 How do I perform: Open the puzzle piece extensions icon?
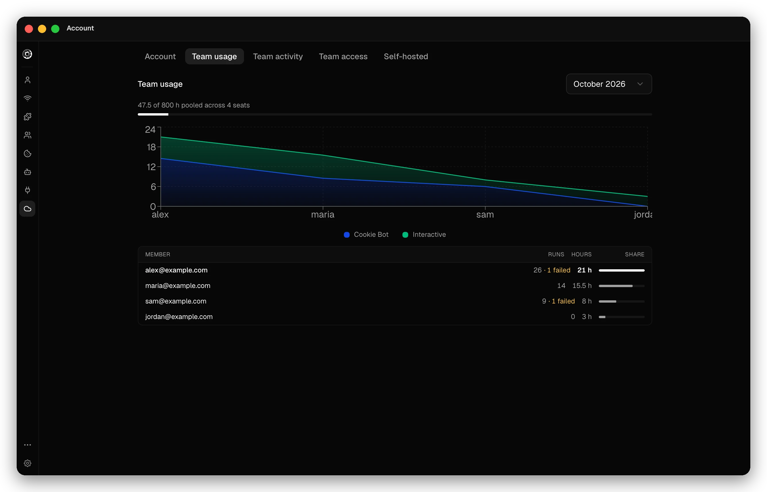pyautogui.click(x=28, y=117)
